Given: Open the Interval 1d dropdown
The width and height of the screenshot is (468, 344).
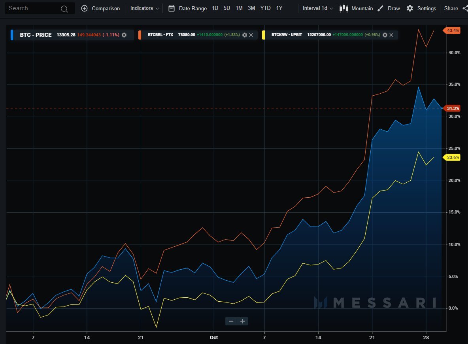Looking at the screenshot, I should (x=317, y=8).
